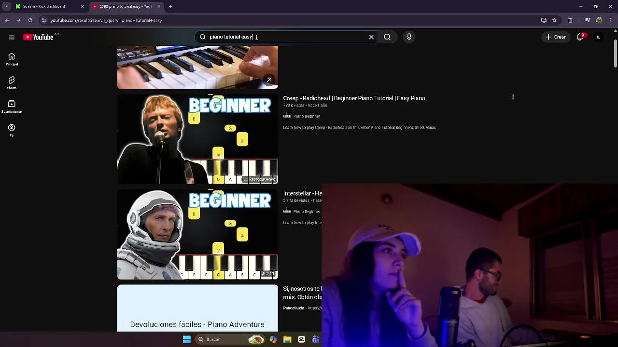
Task: Go back with the browser back arrow
Action: pos(7,20)
